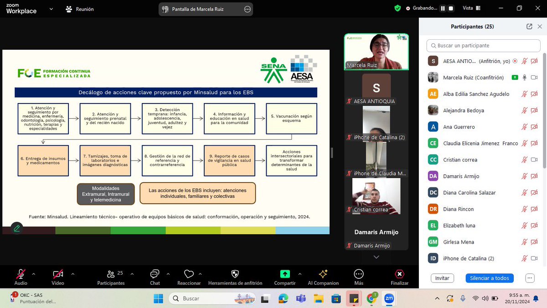Open the Reunión menu in title bar

80,9
